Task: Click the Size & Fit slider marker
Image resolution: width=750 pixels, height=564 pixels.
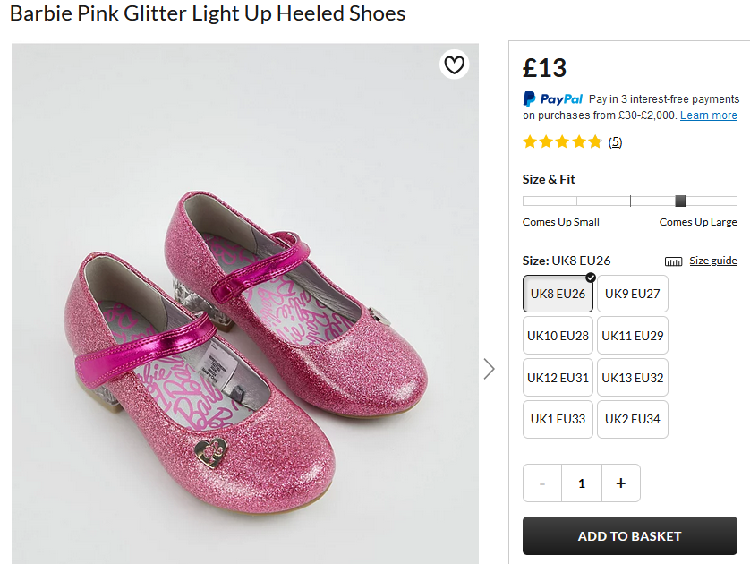Action: tap(680, 201)
